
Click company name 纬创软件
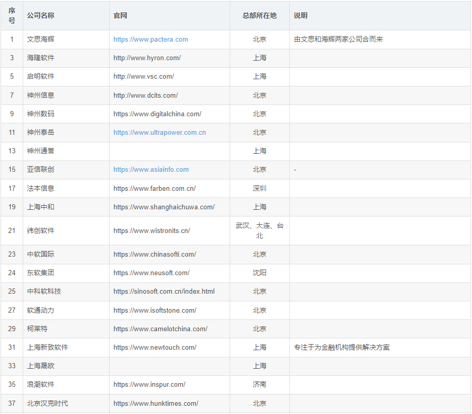[x=41, y=231]
